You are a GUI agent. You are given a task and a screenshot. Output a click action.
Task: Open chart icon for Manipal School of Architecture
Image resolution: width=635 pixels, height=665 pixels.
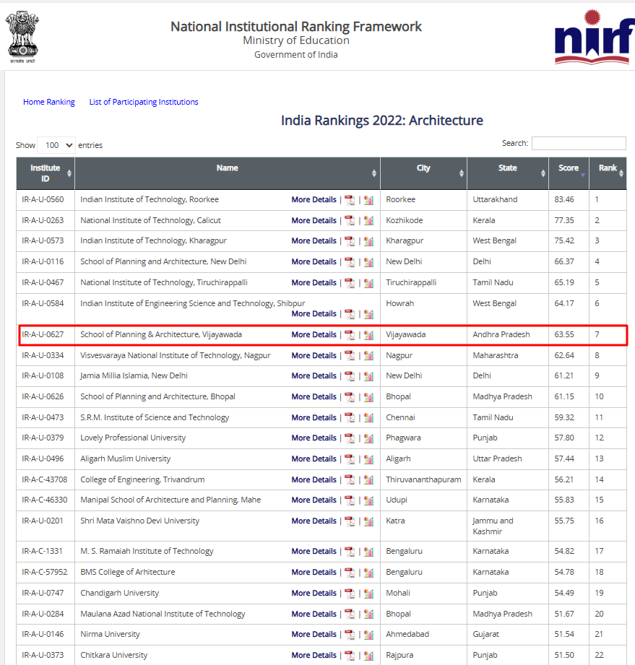pos(369,500)
